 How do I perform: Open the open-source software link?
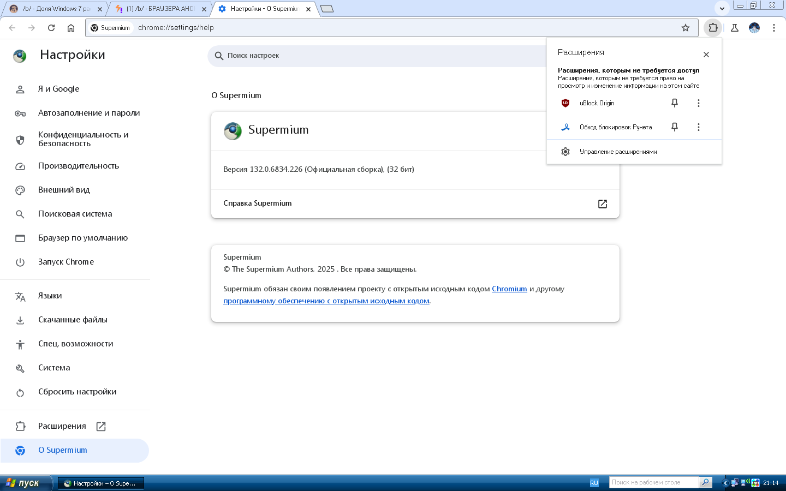tap(326, 301)
